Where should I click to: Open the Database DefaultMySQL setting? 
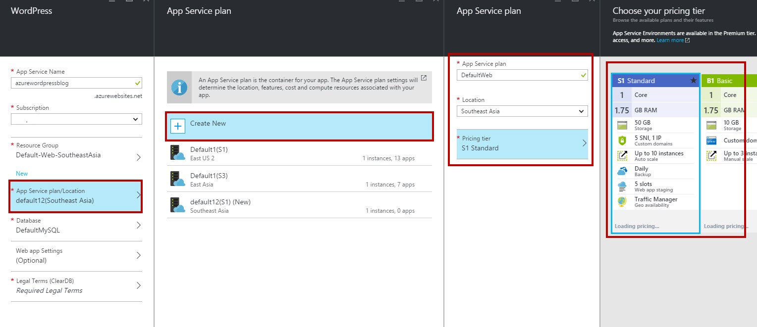click(x=76, y=226)
